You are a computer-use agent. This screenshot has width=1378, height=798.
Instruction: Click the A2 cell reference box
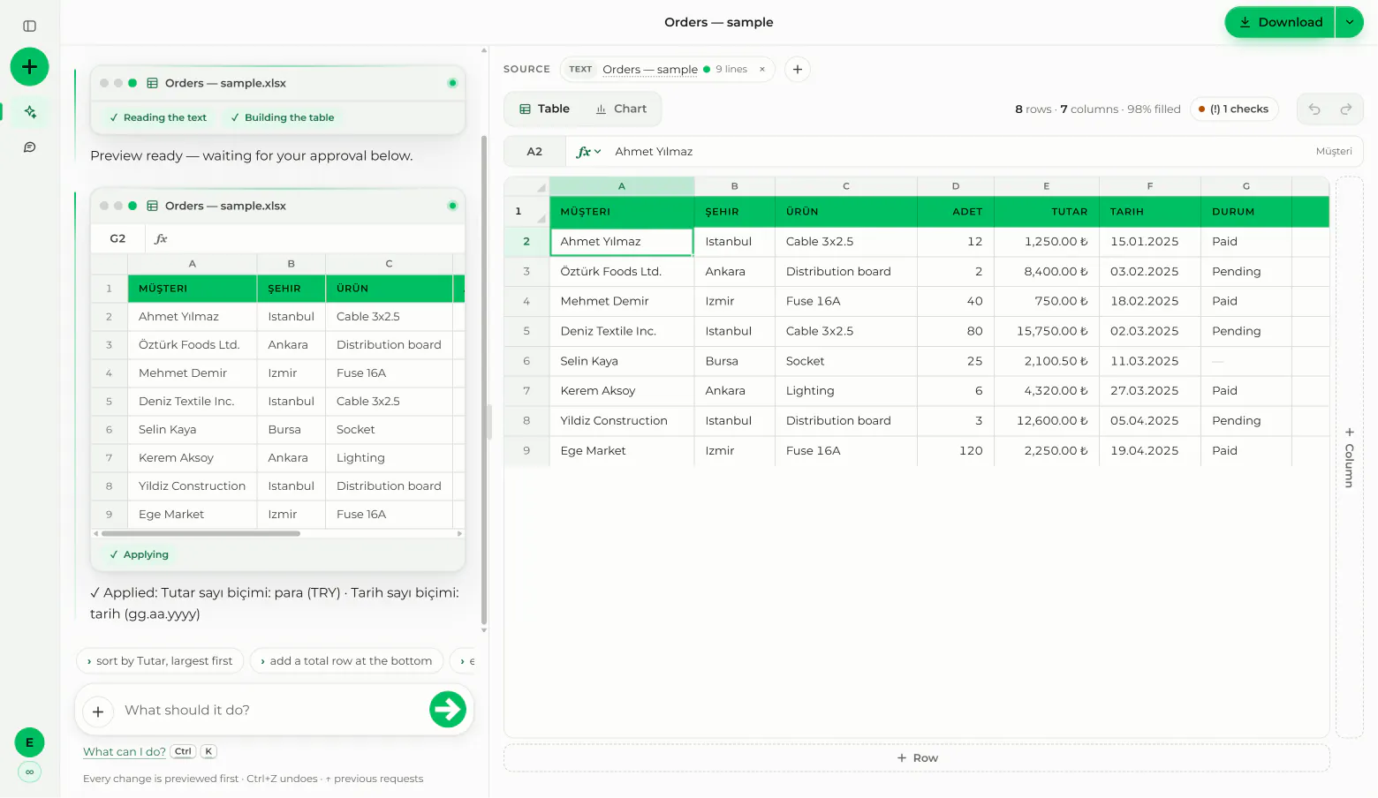pos(534,152)
